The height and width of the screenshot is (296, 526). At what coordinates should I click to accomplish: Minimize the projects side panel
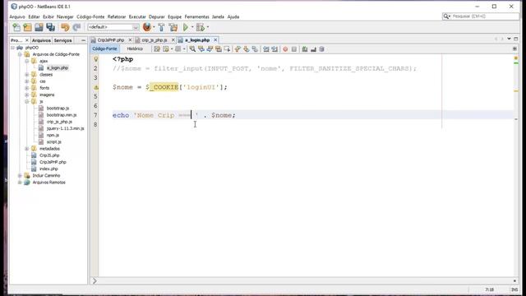click(83, 40)
